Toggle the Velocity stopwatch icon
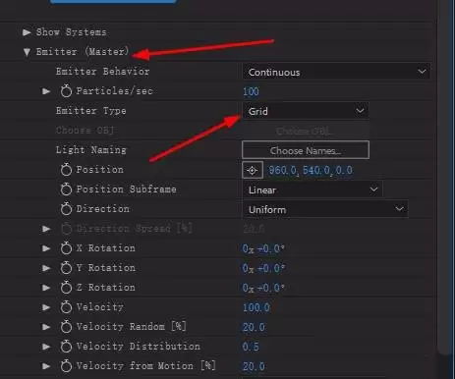This screenshot has height=379, width=455. 66,307
